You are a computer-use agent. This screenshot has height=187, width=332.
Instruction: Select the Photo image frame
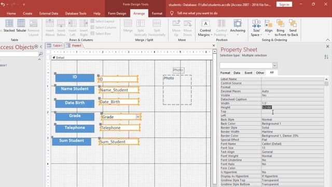(x=177, y=90)
